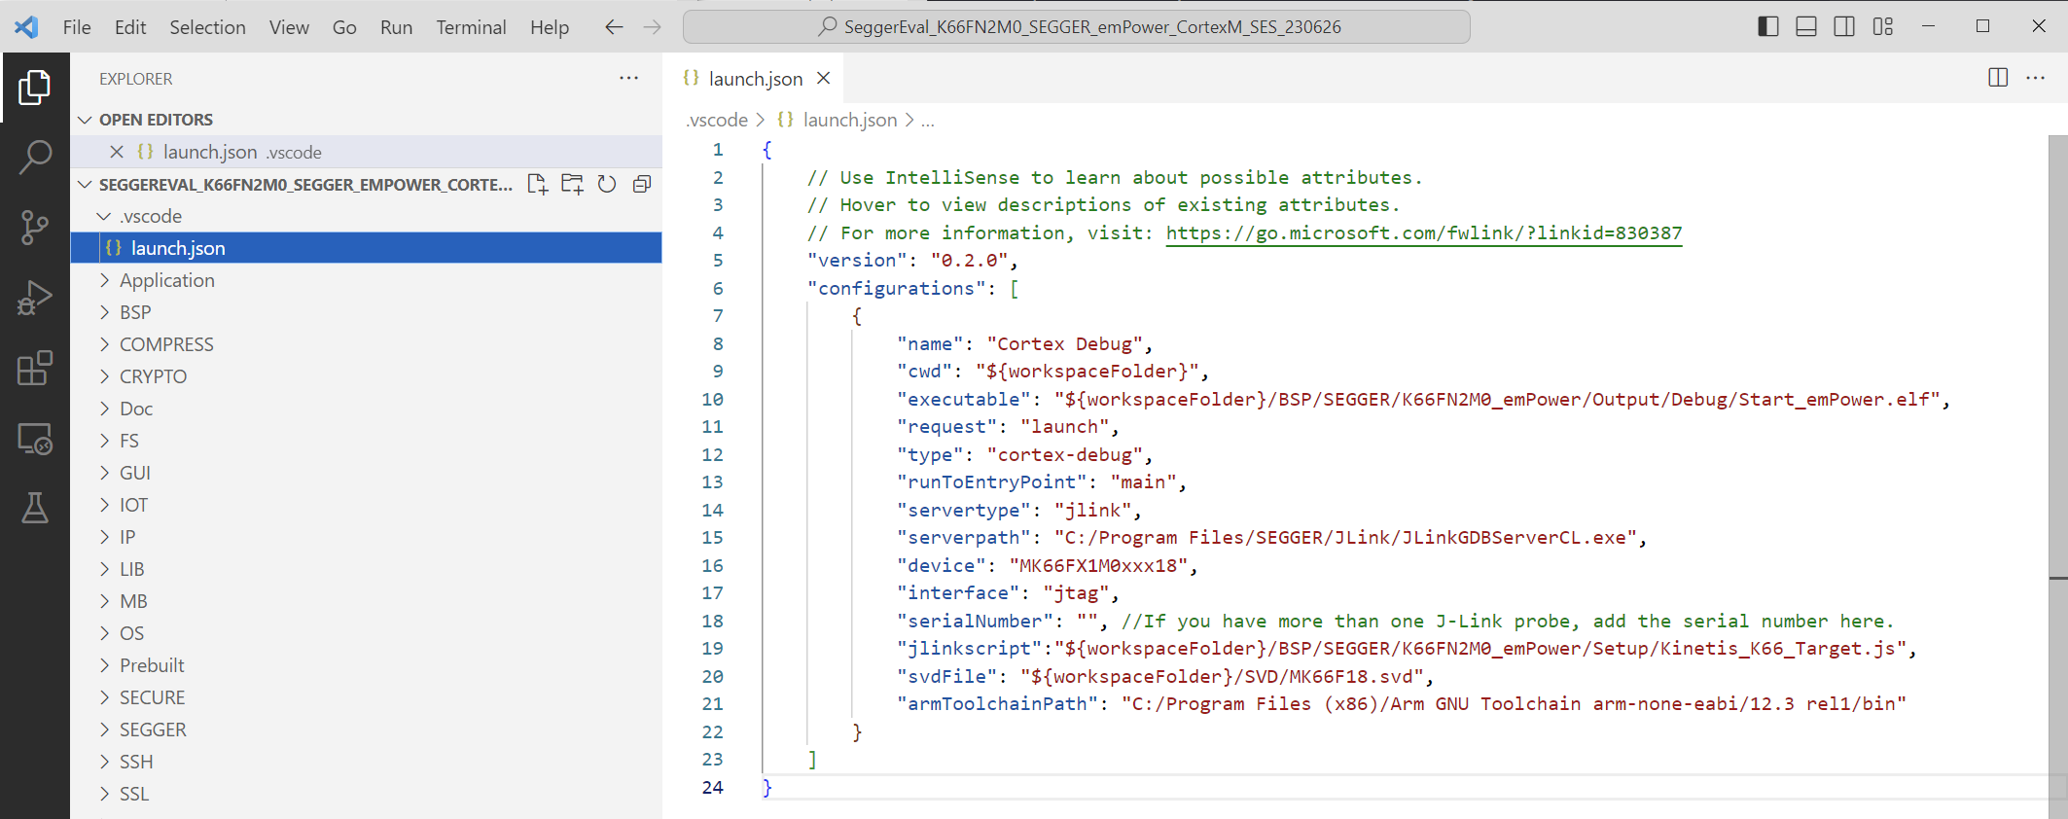This screenshot has width=2068, height=819.
Task: Open the Search view in activity bar
Action: pos(35,157)
